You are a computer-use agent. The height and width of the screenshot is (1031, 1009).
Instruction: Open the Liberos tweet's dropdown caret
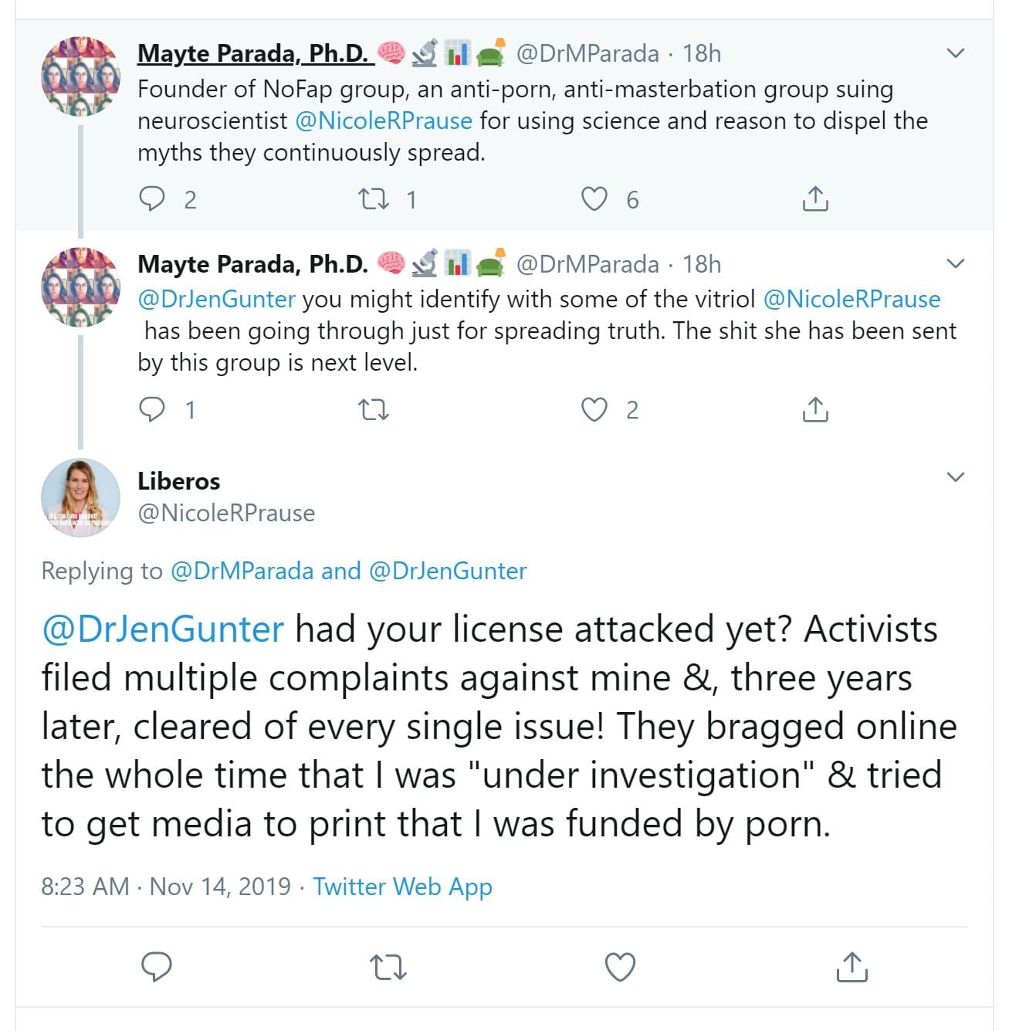point(956,476)
